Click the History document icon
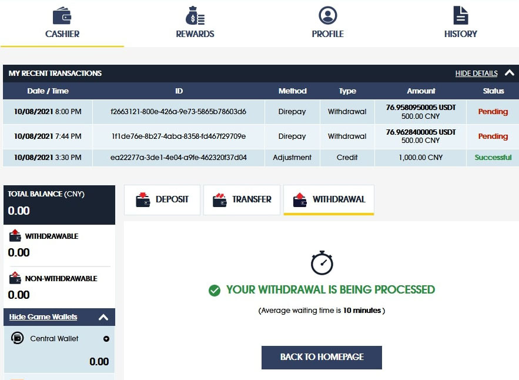Image resolution: width=519 pixels, height=380 pixels. pyautogui.click(x=460, y=15)
